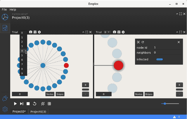Reset zoom in right graph view

click(x=179, y=90)
